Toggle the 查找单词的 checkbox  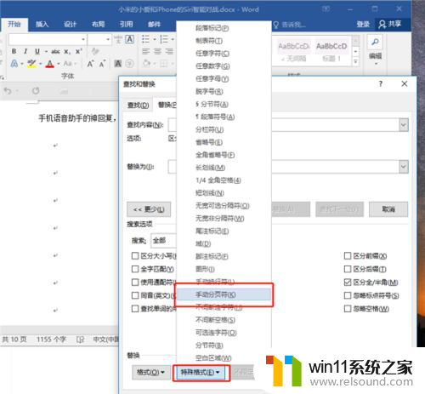[135, 308]
